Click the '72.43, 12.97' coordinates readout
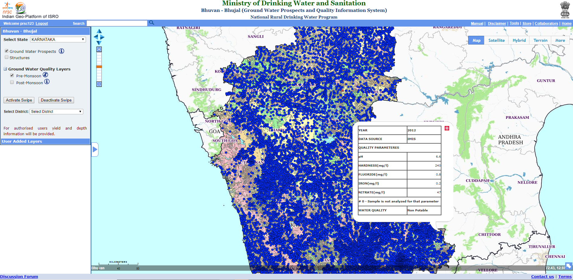 pos(555,268)
